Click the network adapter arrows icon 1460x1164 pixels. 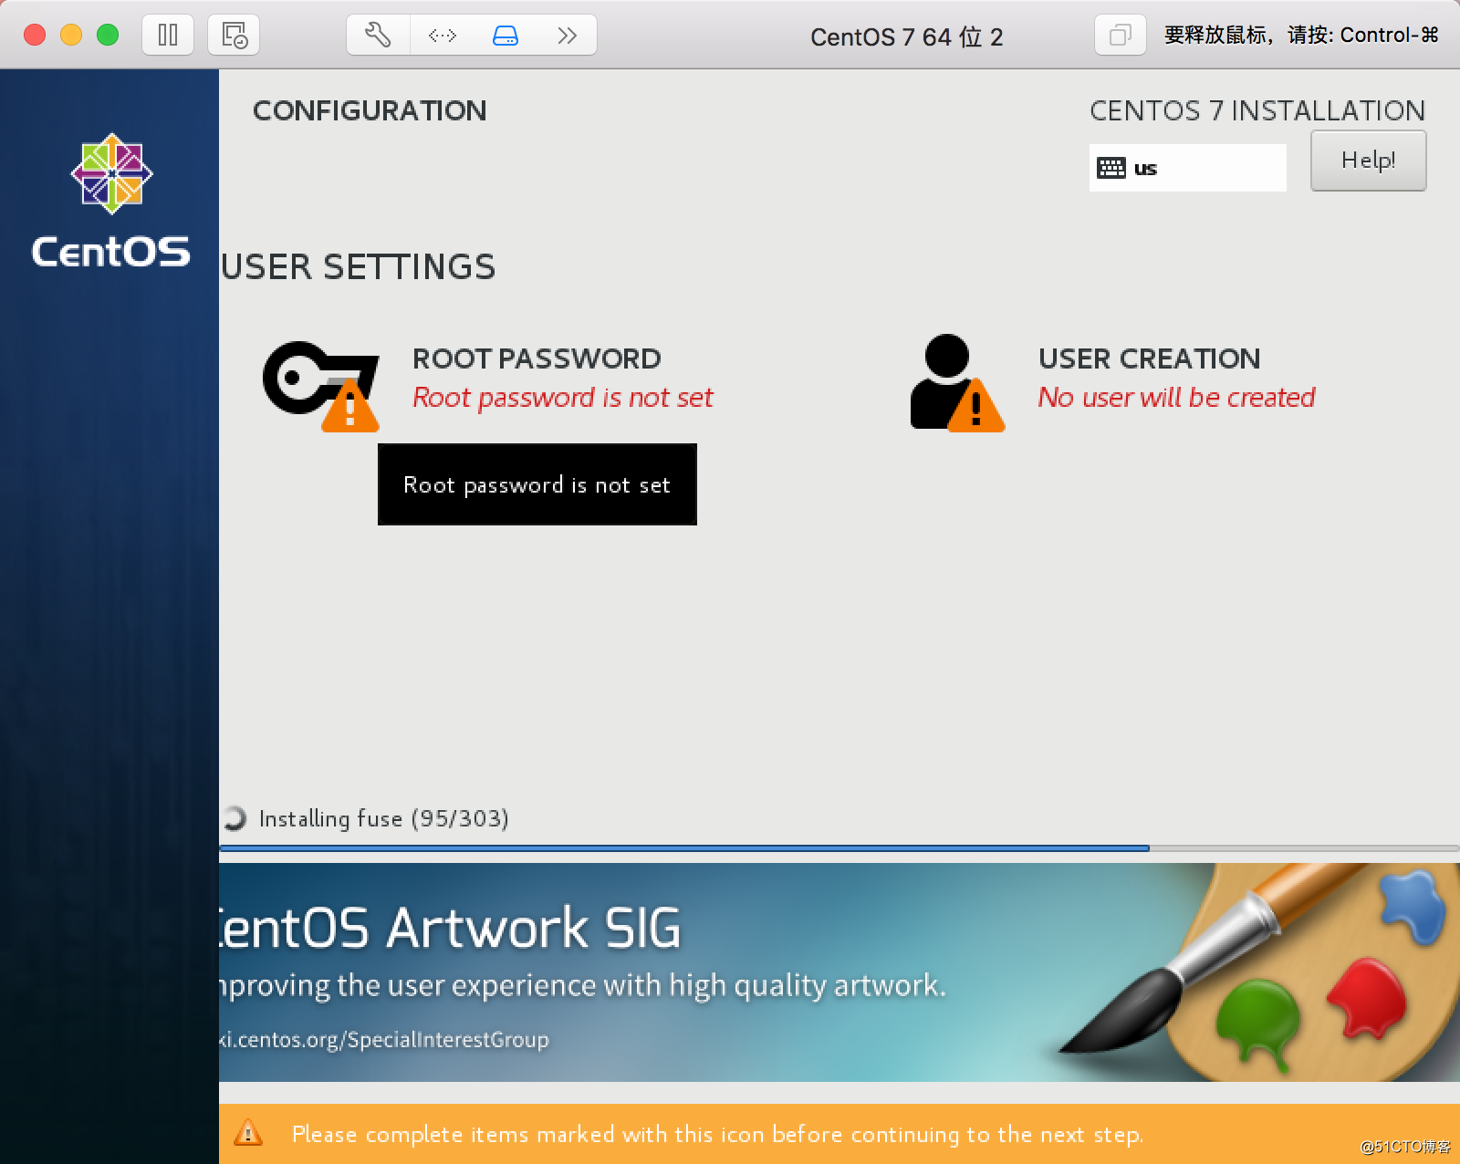click(x=442, y=36)
